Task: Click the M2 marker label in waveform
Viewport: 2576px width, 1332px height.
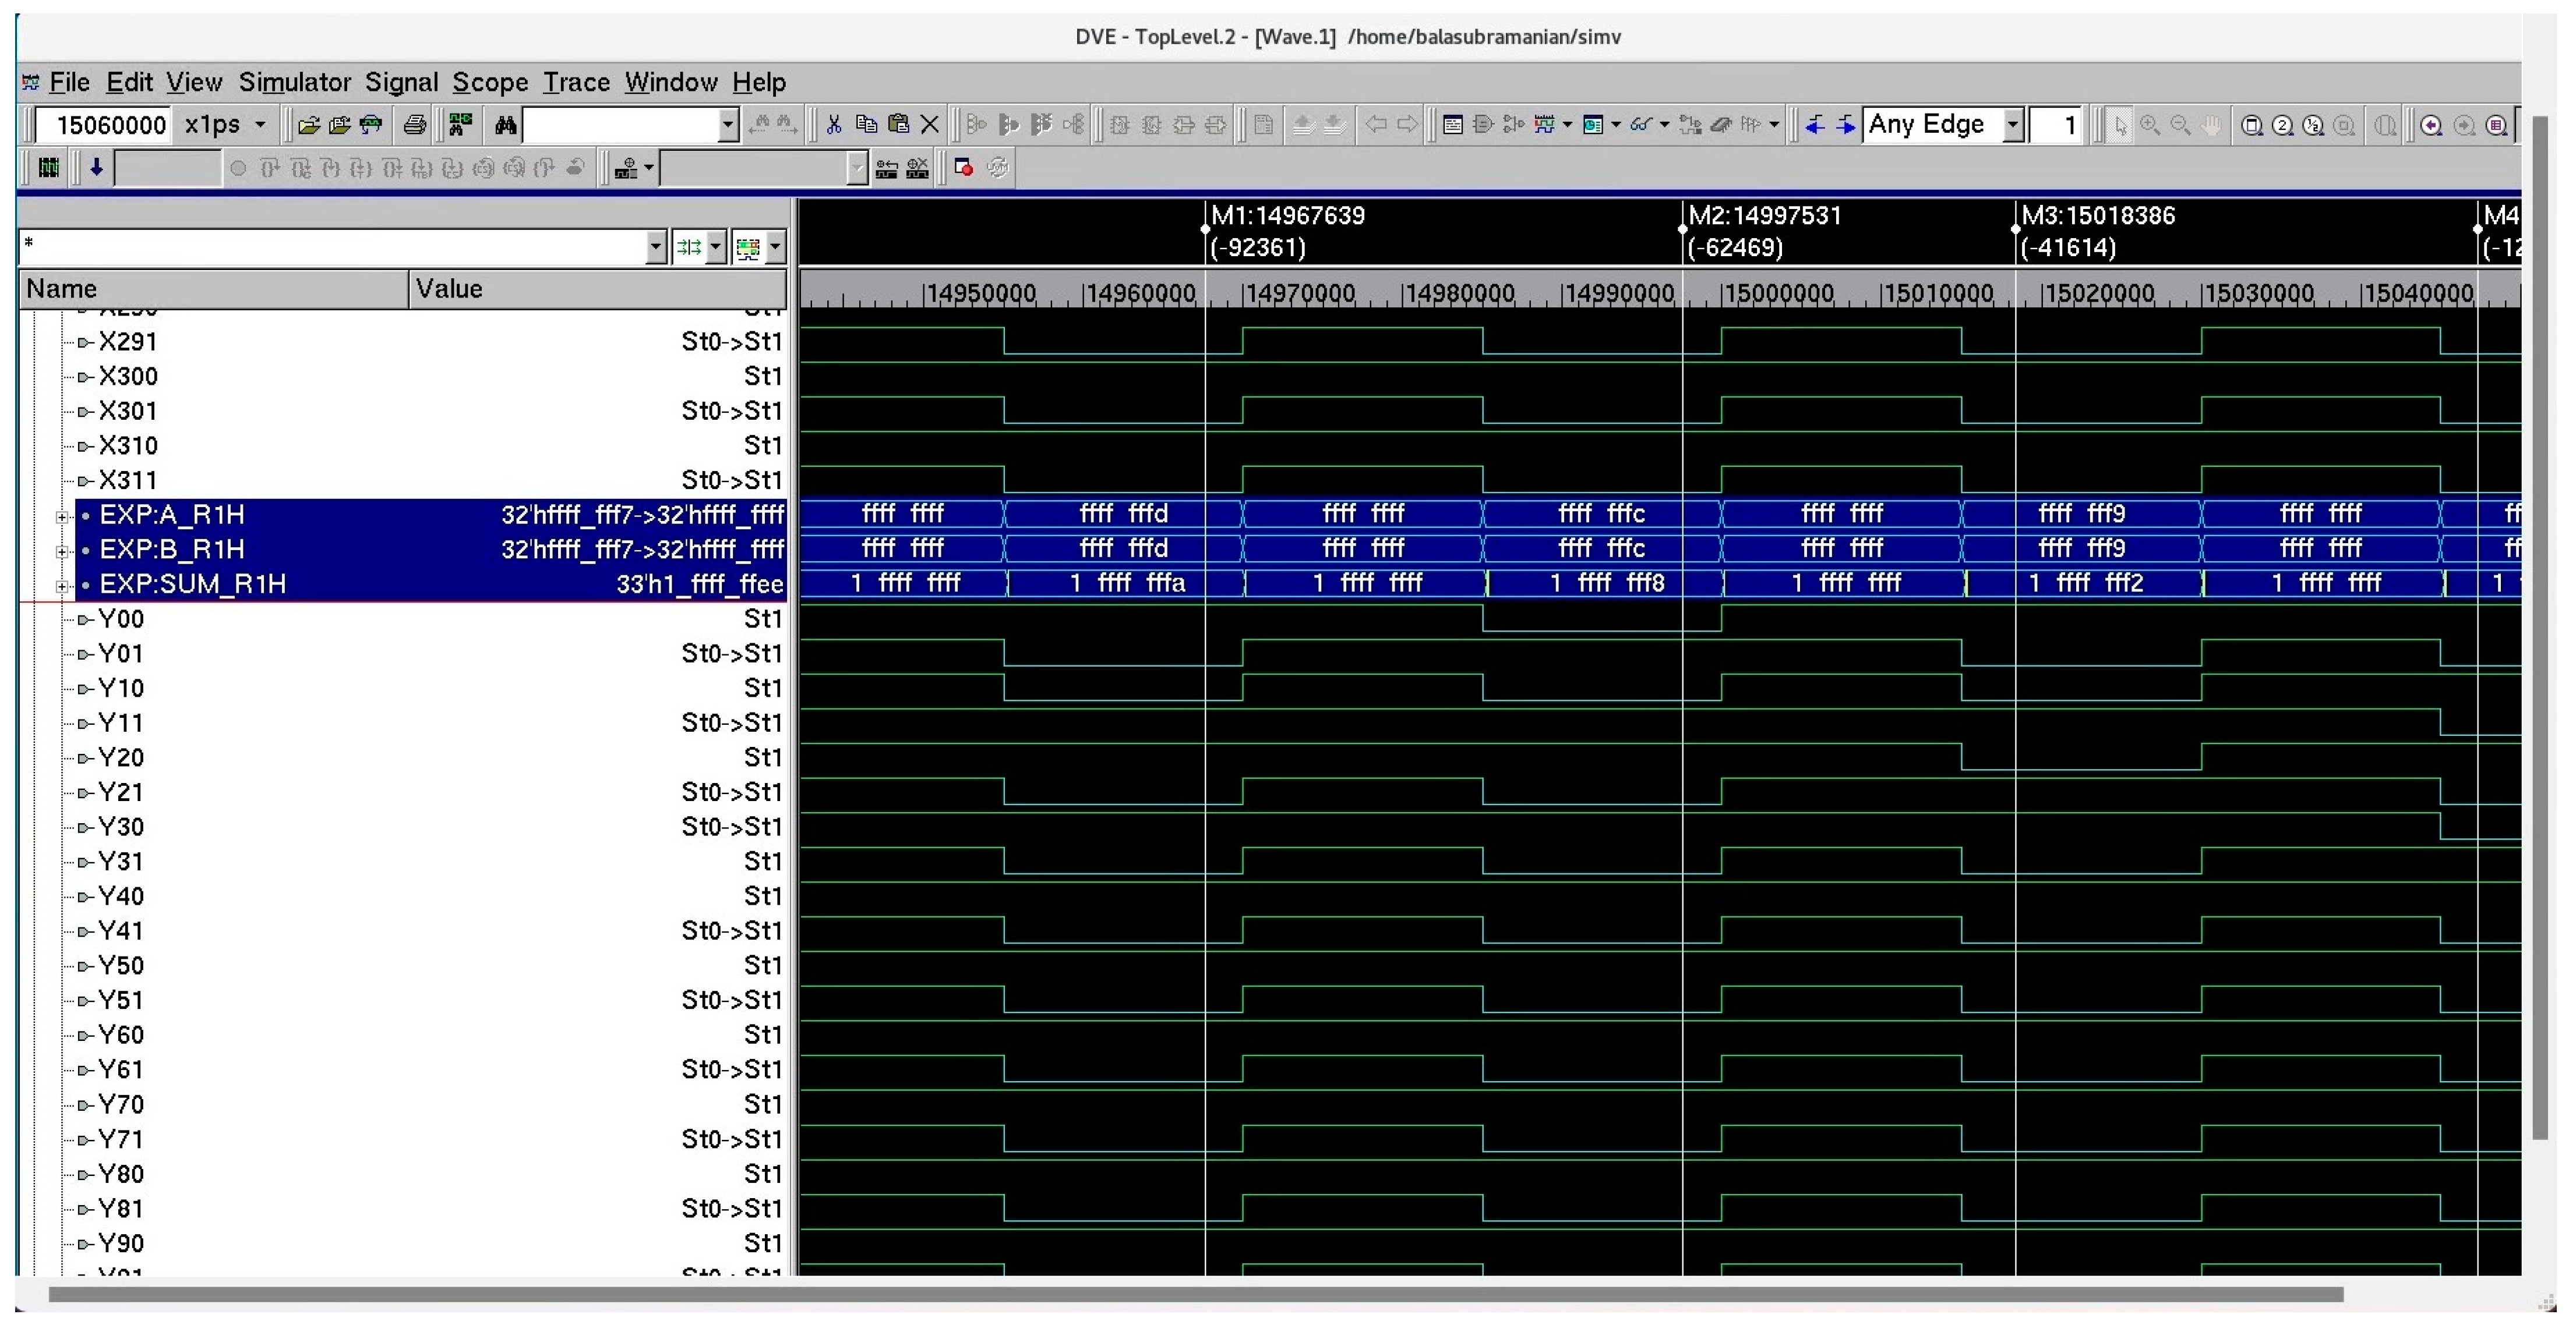Action: tap(1764, 216)
